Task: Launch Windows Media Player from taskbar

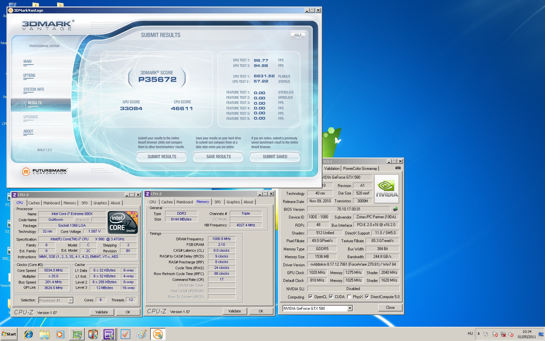Action: click(x=60, y=334)
